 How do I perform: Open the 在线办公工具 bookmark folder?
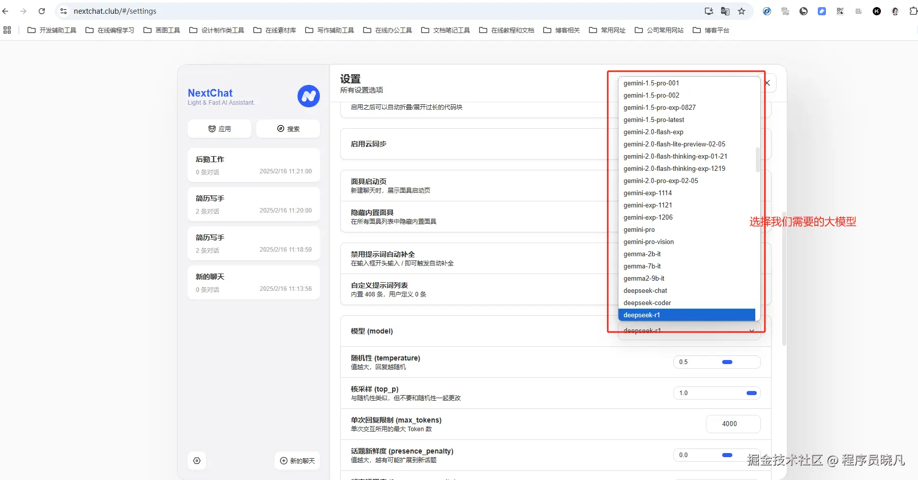click(x=388, y=30)
